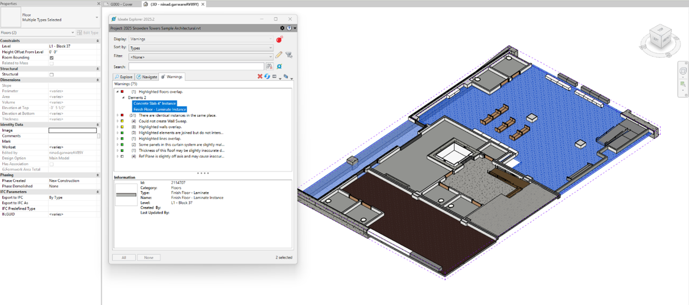Click the help question mark icon

(x=289, y=28)
